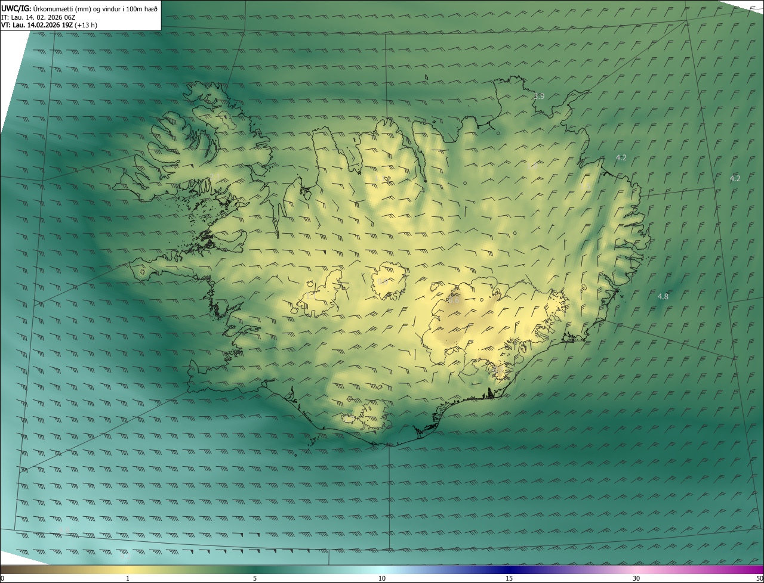Select the IT: Lau. 14. 02. 2026 06Z line
764x583 pixels.
tap(38, 17)
